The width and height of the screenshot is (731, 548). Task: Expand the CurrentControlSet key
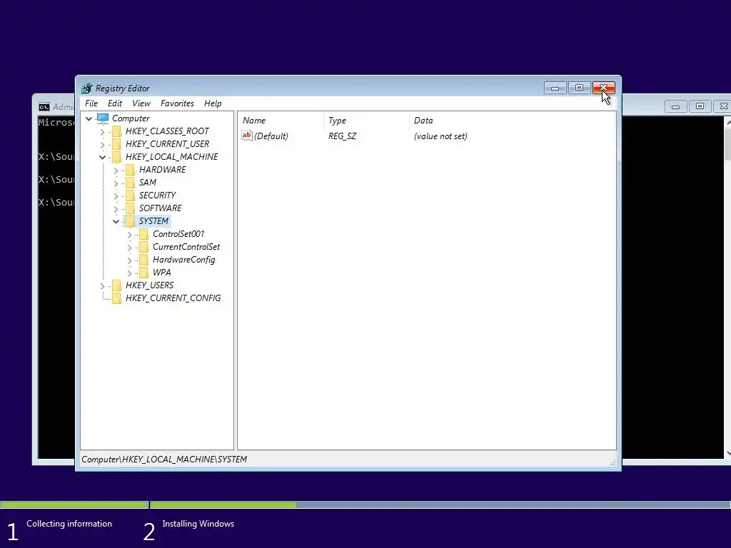tap(130, 248)
